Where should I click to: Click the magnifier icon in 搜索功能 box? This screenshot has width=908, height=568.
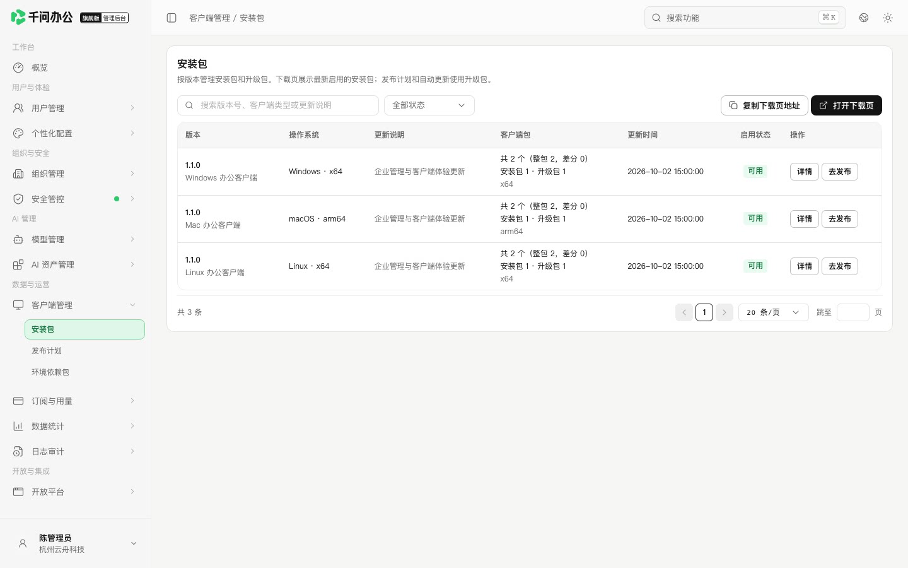point(656,18)
